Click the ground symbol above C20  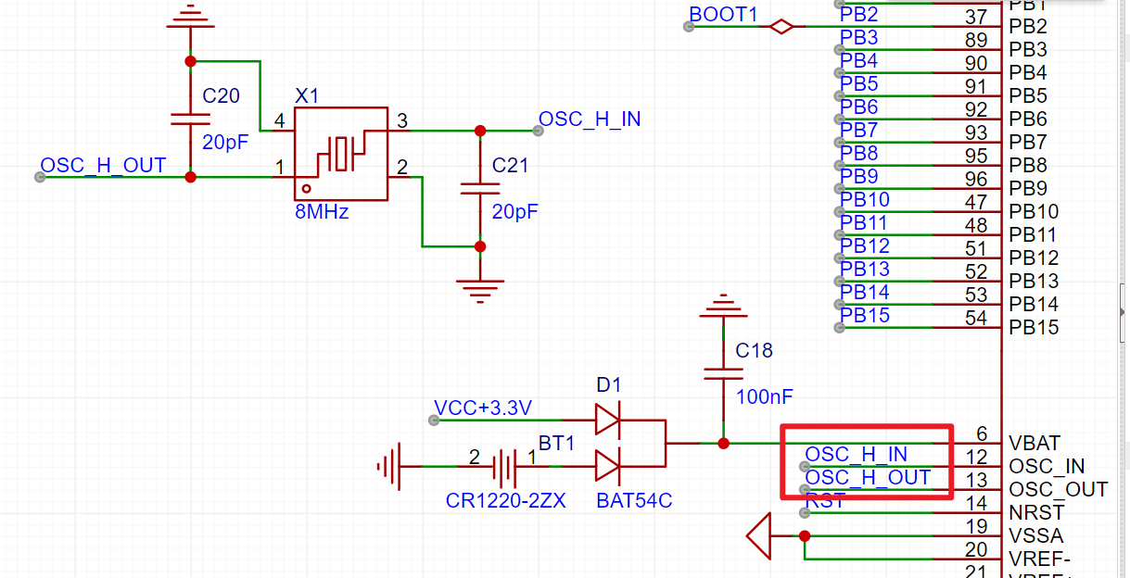point(190,17)
